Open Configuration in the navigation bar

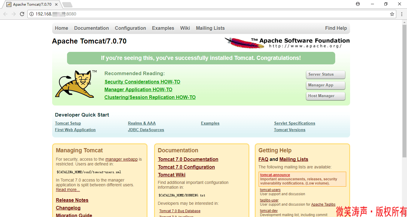(131, 28)
